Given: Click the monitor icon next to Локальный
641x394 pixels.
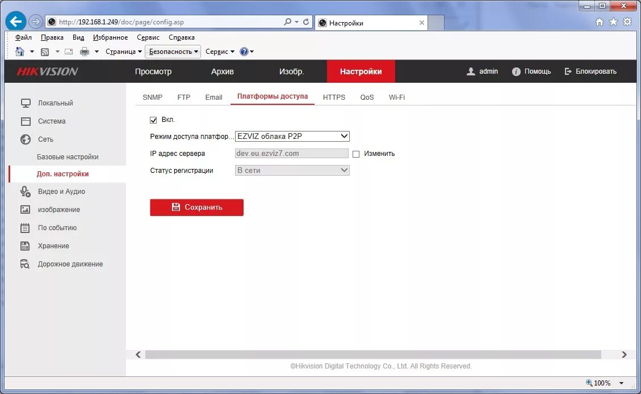Looking at the screenshot, I should click(26, 103).
